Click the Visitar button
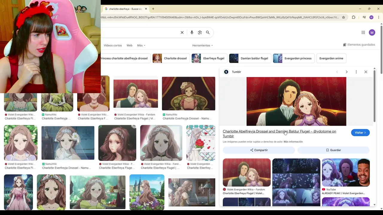This screenshot has width=383, height=215. click(x=360, y=133)
